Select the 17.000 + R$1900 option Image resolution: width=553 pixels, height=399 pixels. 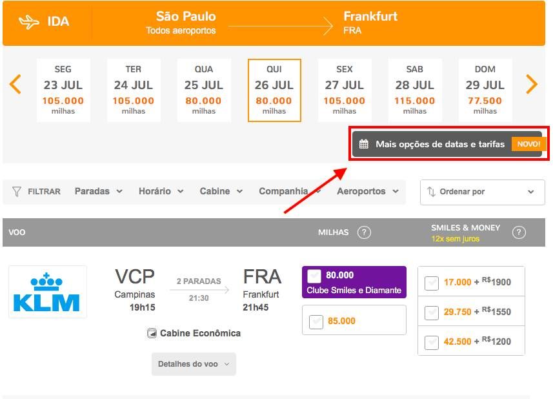pos(432,282)
